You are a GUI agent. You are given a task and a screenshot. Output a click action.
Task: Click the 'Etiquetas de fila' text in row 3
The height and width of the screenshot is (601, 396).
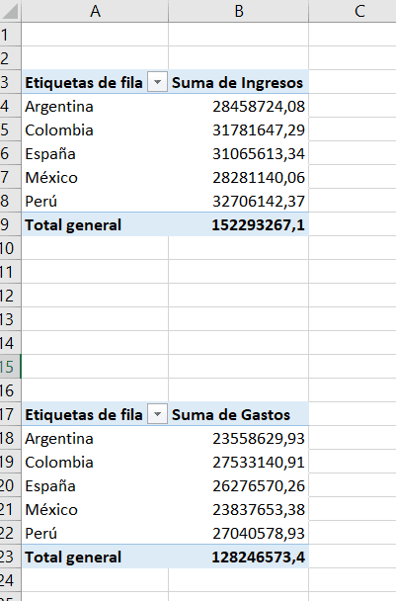pos(84,82)
